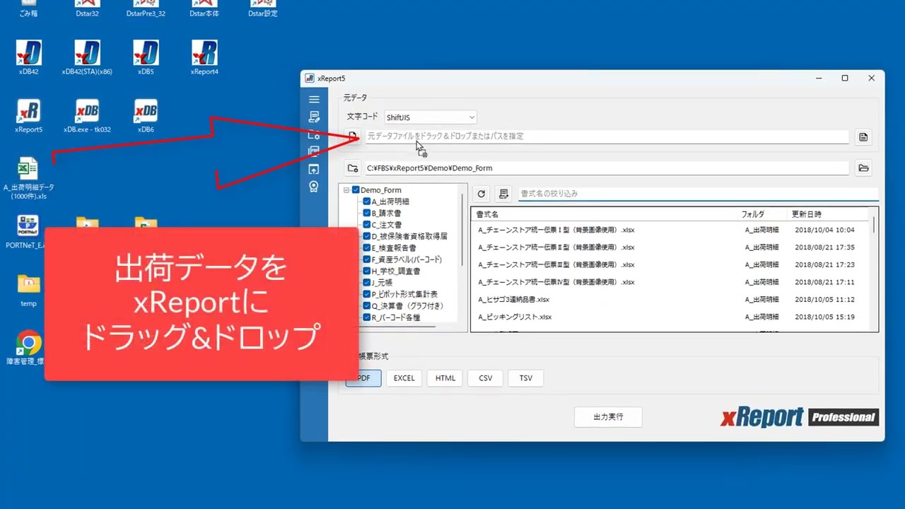905x509 pixels.
Task: Choose EXCEL output format
Action: (404, 378)
